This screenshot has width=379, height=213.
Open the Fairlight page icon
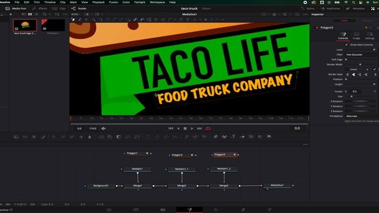(243, 209)
